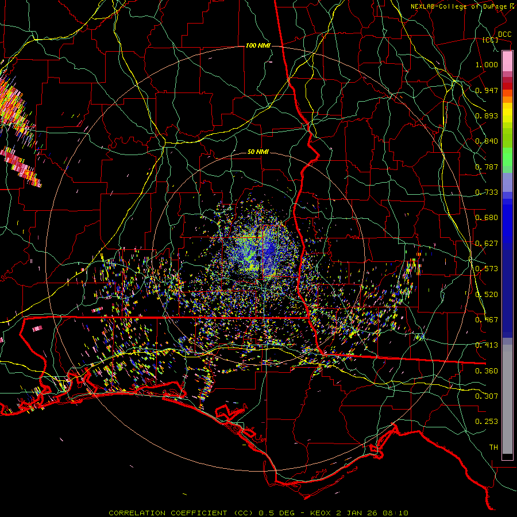Click the 0.840 value on the color scale

(487, 141)
